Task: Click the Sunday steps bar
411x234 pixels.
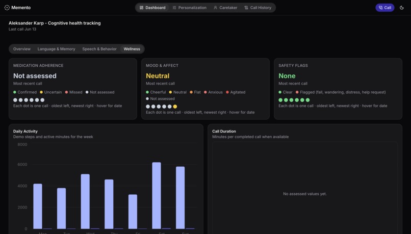Action: [x=181, y=198]
